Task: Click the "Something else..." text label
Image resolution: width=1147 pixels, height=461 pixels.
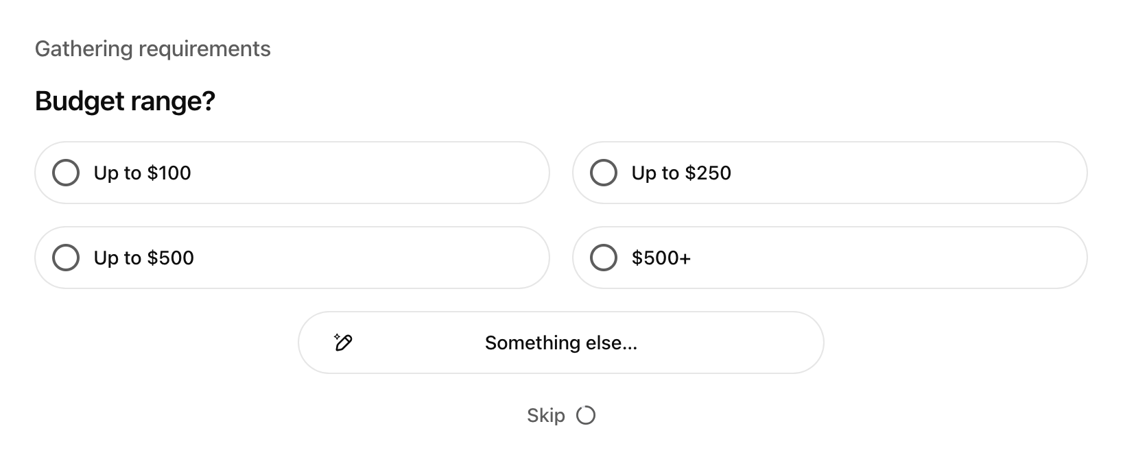Action: [x=560, y=342]
